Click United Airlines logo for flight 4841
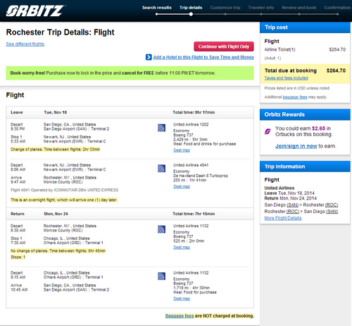 (161, 169)
